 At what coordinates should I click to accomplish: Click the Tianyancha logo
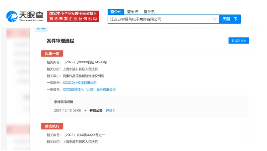click(25, 16)
